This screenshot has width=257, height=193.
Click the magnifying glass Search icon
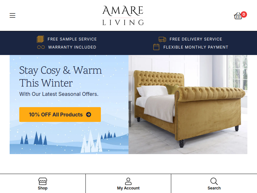tap(214, 181)
